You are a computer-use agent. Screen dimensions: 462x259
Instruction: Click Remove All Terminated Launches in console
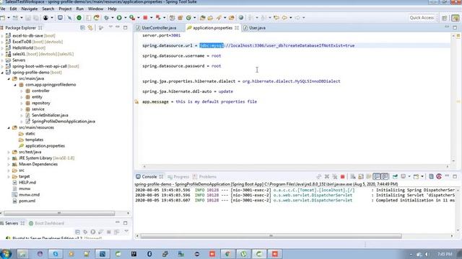pyautogui.click(x=335, y=176)
